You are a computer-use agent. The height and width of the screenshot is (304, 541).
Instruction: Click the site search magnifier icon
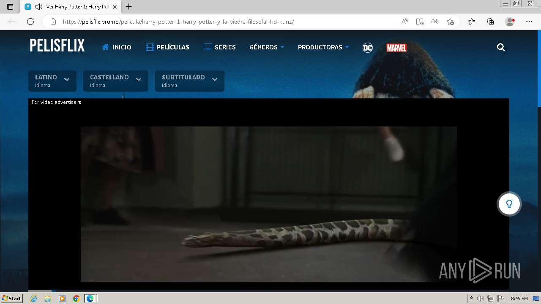(x=501, y=47)
